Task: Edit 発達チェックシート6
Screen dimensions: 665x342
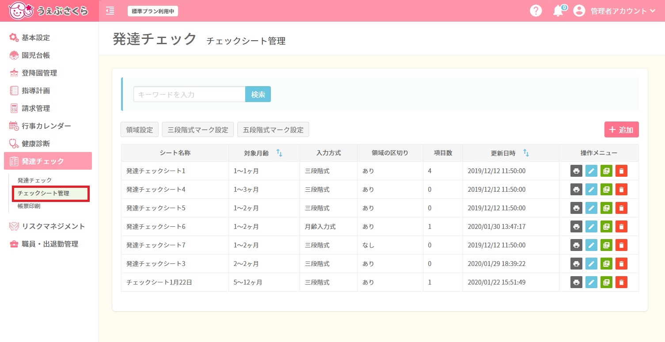Action: coord(591,227)
